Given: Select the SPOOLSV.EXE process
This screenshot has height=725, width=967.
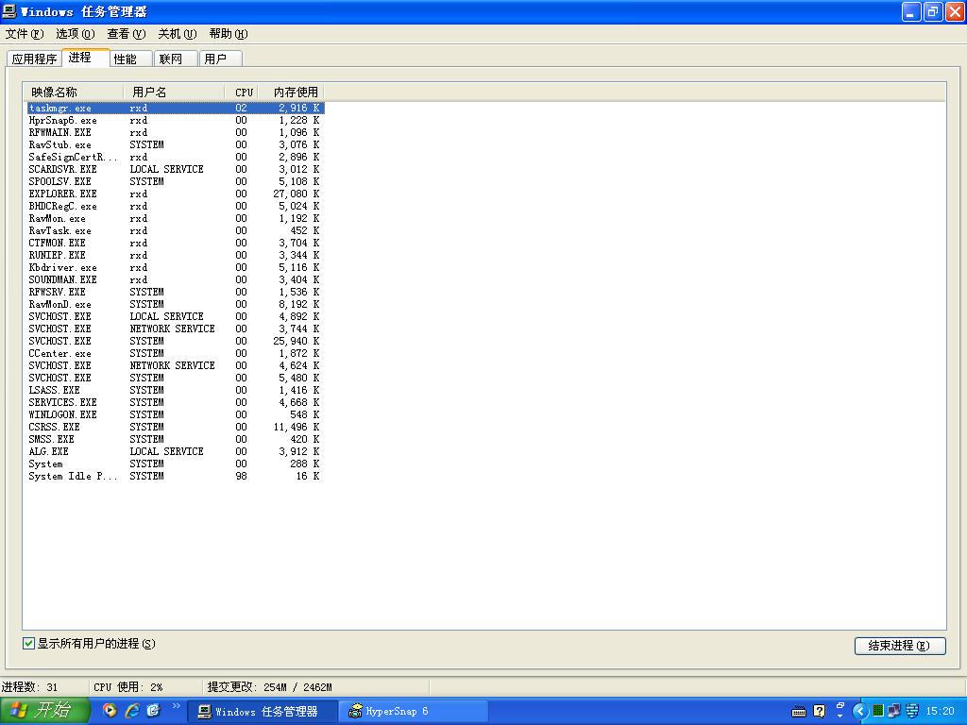Looking at the screenshot, I should (175, 181).
